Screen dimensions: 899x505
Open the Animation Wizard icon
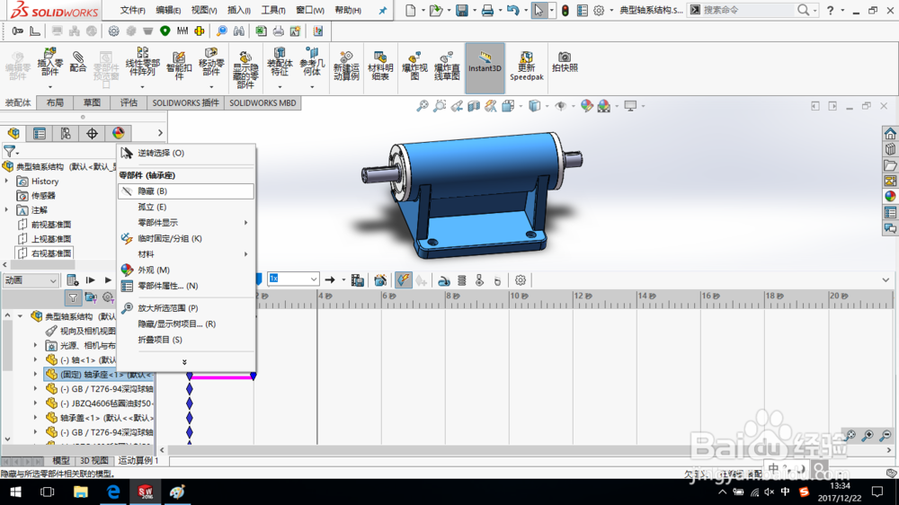pos(380,280)
